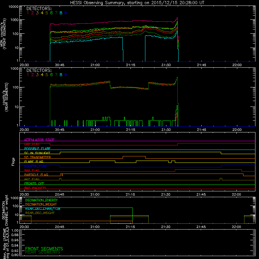Click 20:45 tick under rear segments panel
259x259 pixels.
[60, 130]
